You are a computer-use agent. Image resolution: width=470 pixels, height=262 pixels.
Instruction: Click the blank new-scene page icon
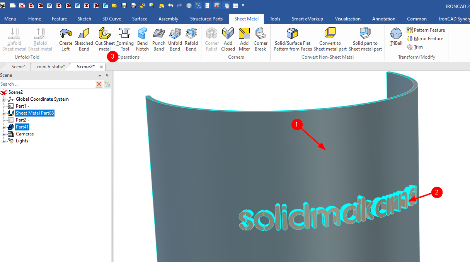[13, 5]
